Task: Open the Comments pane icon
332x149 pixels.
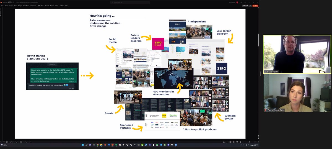Action: 250,6
